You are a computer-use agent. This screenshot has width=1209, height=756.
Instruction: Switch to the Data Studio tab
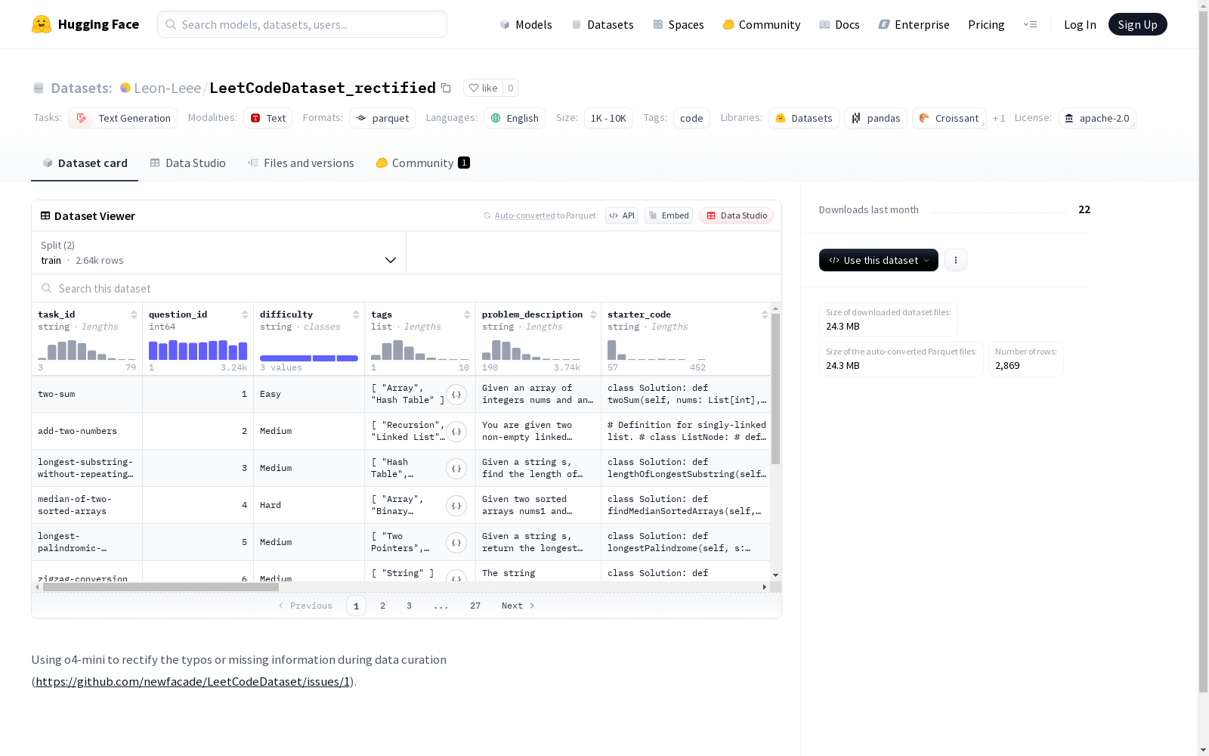pos(187,163)
